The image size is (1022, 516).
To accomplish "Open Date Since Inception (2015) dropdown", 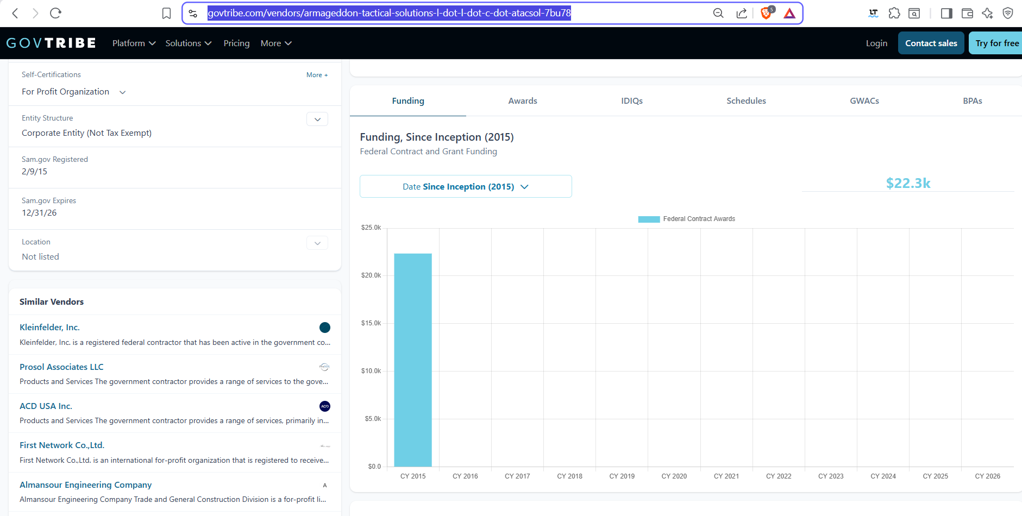I will 466,186.
